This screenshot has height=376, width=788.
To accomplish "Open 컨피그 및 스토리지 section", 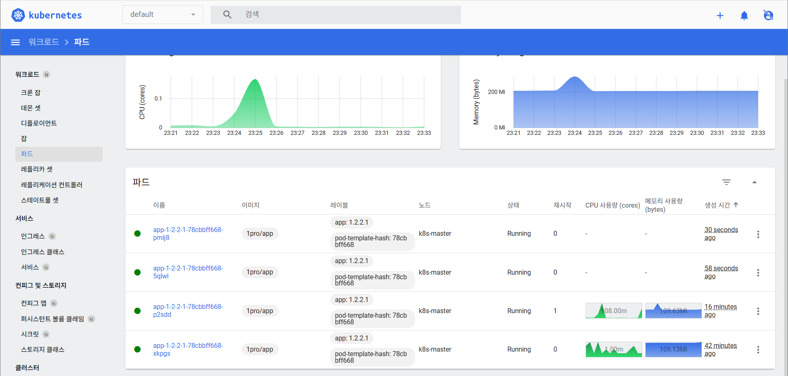I will tap(41, 285).
